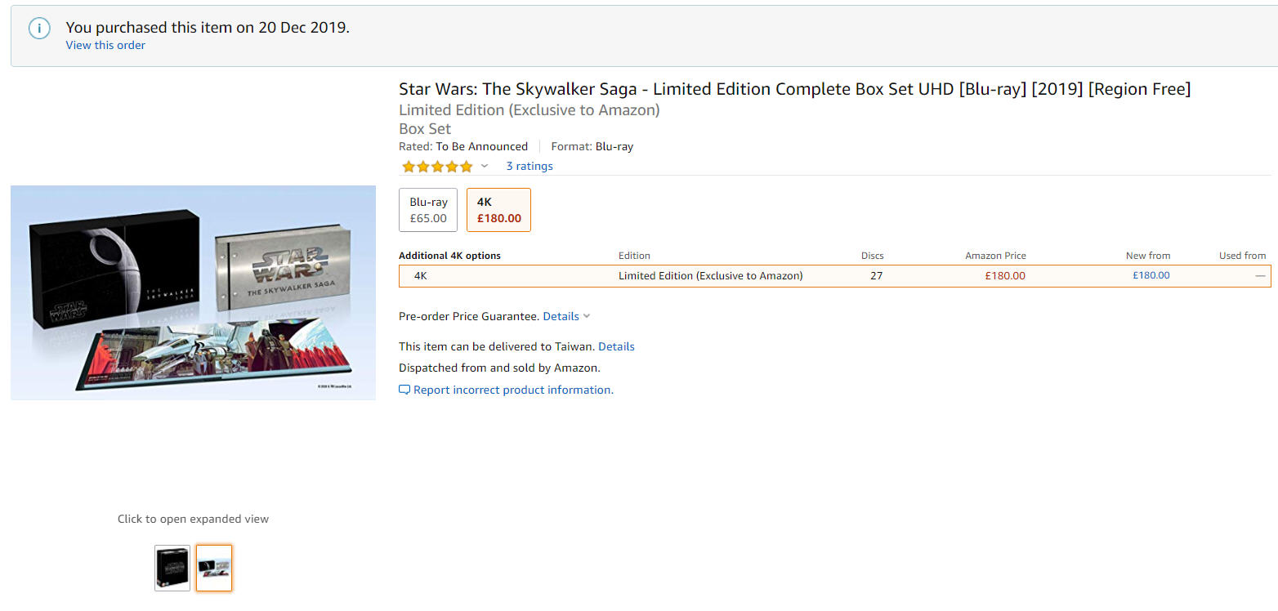
Task: Click the Used from dash entry
Action: coord(1260,276)
